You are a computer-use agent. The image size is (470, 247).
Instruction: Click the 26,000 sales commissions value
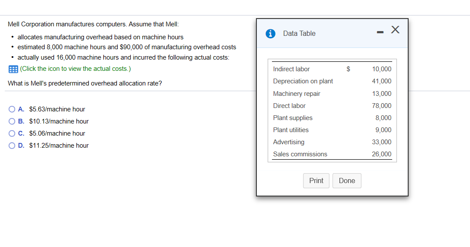click(x=381, y=154)
